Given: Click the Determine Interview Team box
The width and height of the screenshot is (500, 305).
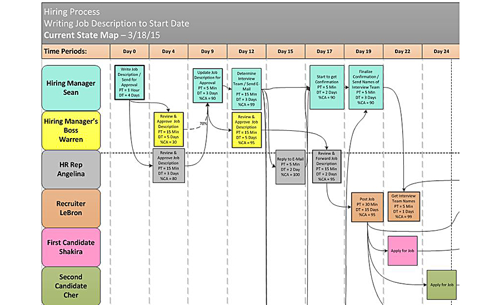Looking at the screenshot, I should coord(247,89).
